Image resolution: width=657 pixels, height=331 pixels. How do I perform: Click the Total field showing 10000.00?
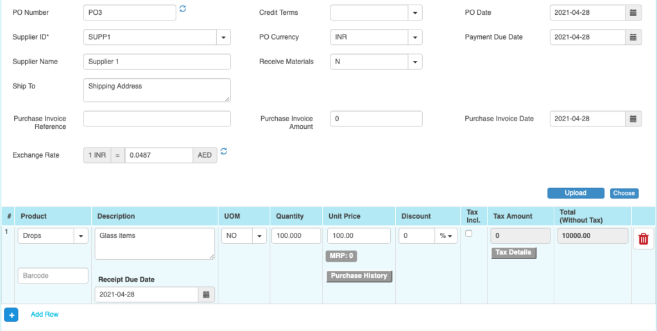(592, 236)
